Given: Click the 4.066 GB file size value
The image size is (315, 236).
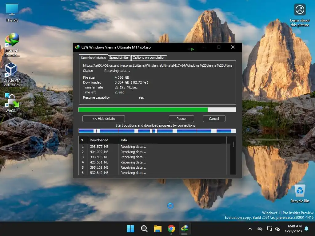Looking at the screenshot, I should pos(122,77).
